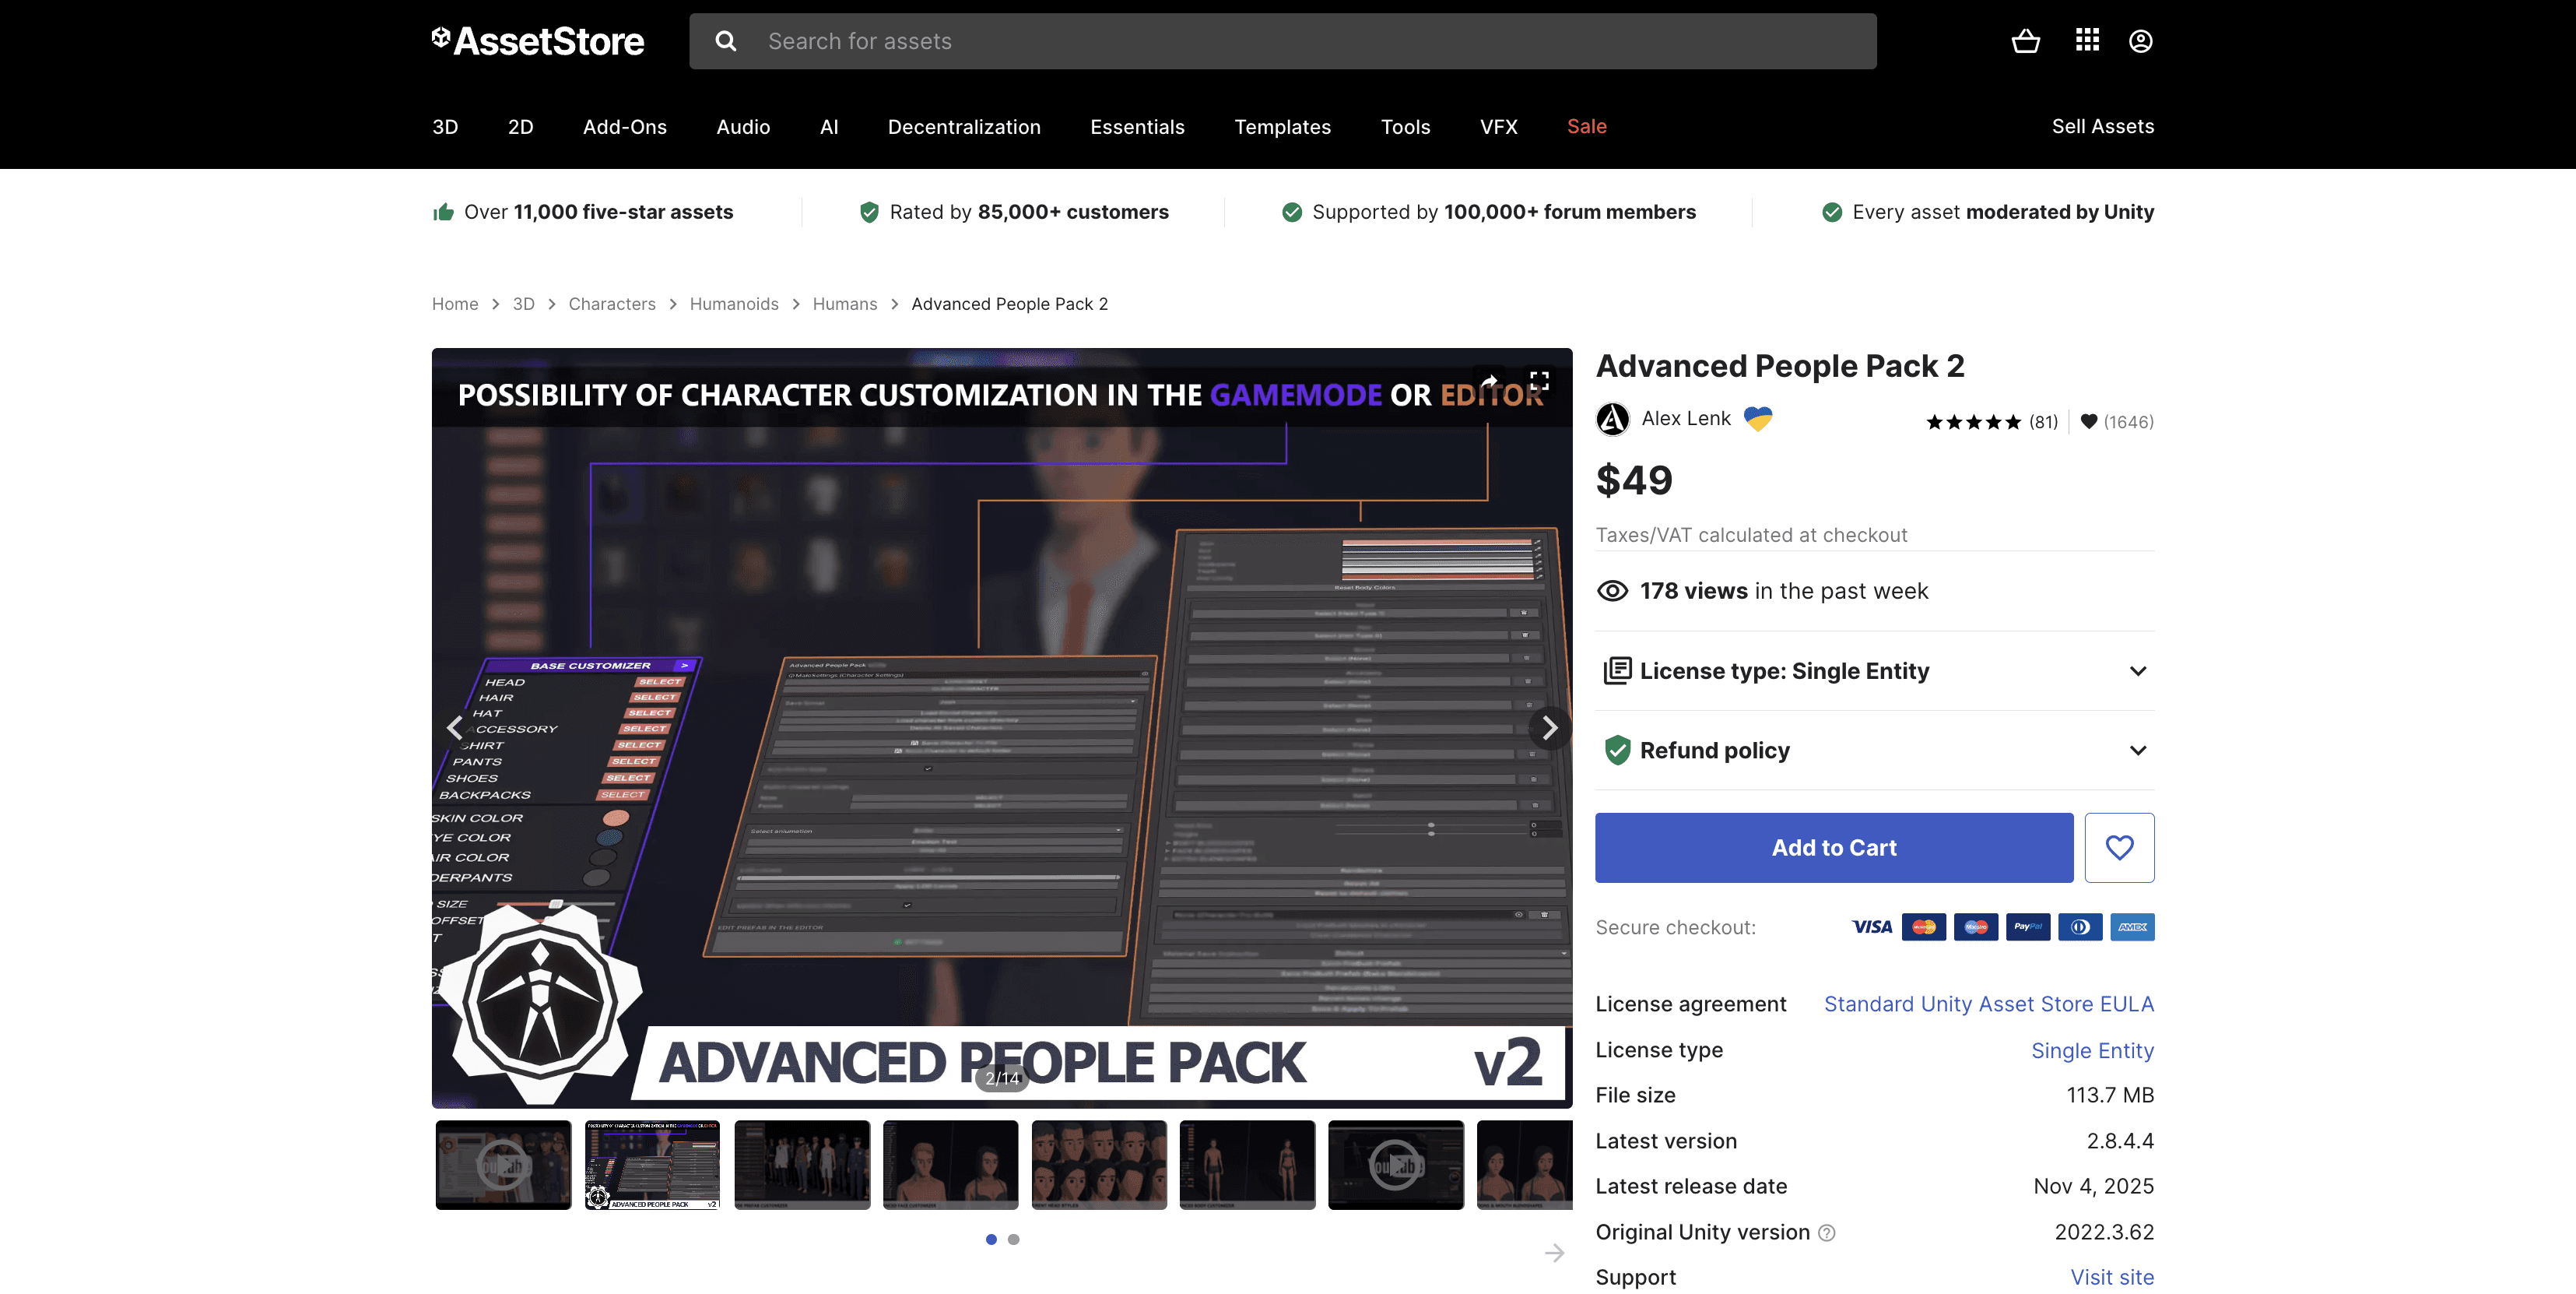
Task: Open the AI menu
Action: pos(829,126)
